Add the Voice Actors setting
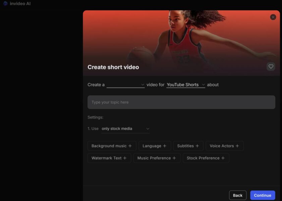This screenshot has height=201, width=282. tap(224, 146)
